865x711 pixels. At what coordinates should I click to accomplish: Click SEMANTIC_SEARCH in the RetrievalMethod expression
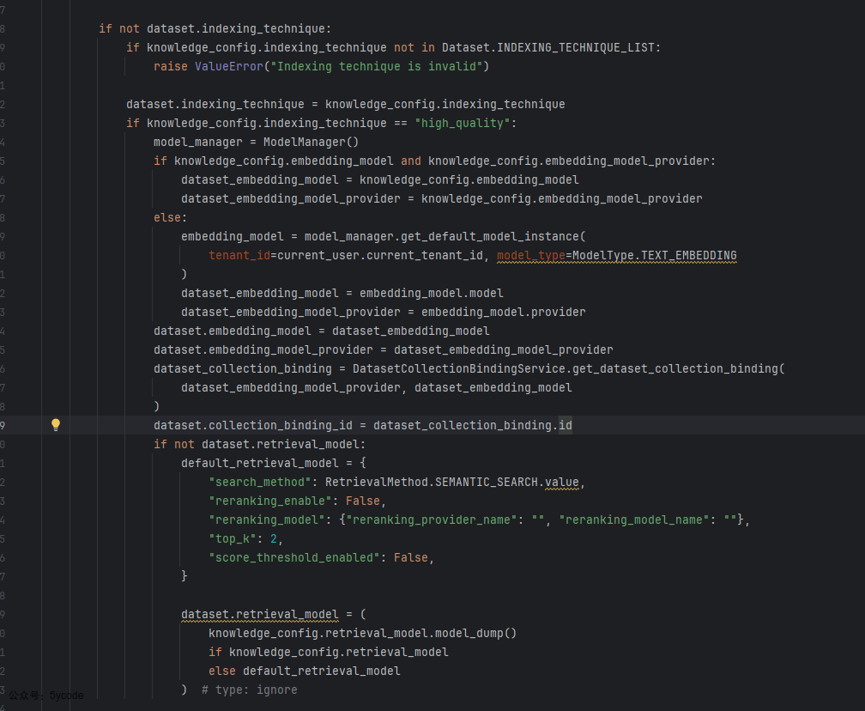coord(486,482)
